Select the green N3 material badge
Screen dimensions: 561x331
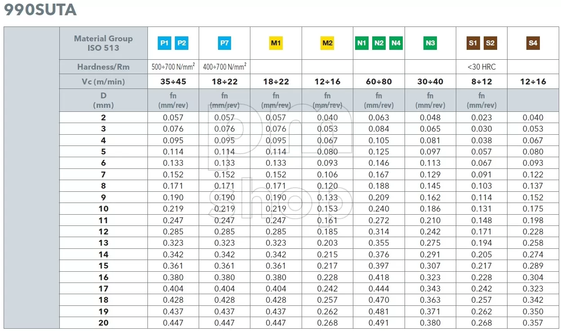pyautogui.click(x=430, y=43)
